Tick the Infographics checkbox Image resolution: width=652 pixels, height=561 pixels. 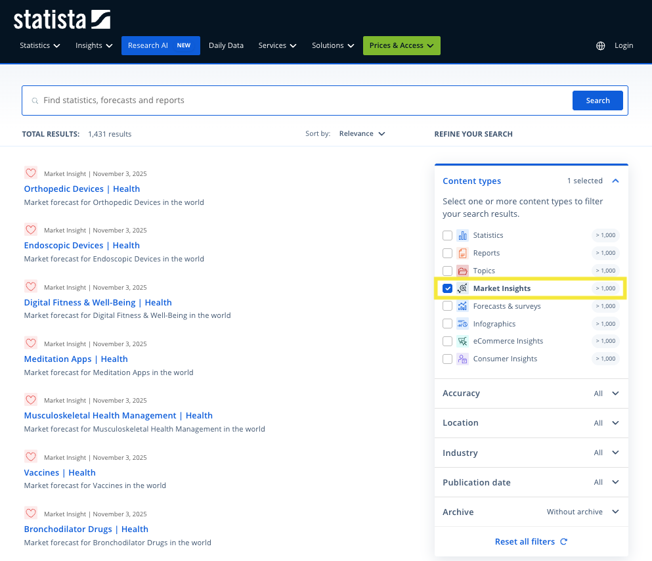pos(447,324)
